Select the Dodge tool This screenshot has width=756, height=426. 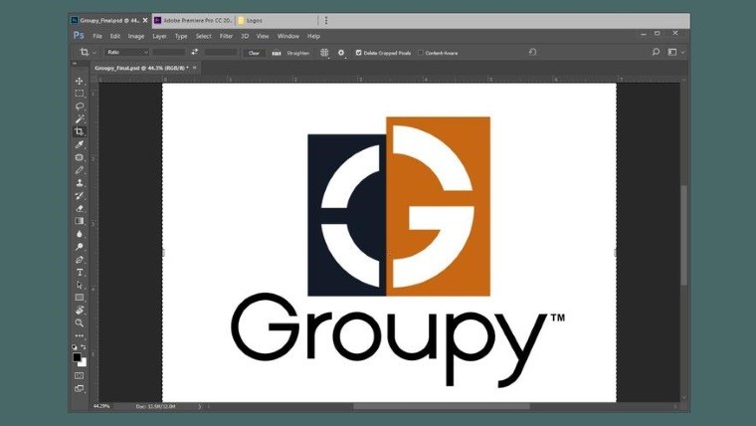pyautogui.click(x=80, y=247)
